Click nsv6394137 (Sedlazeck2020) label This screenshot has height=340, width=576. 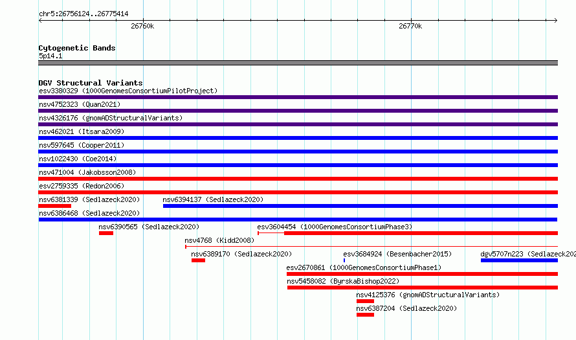(213, 199)
